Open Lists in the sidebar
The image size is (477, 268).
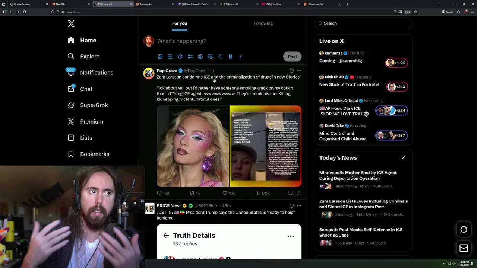[80, 138]
